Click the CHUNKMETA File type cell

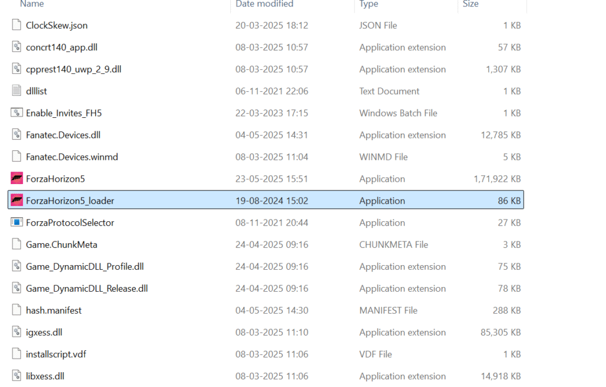(394, 245)
